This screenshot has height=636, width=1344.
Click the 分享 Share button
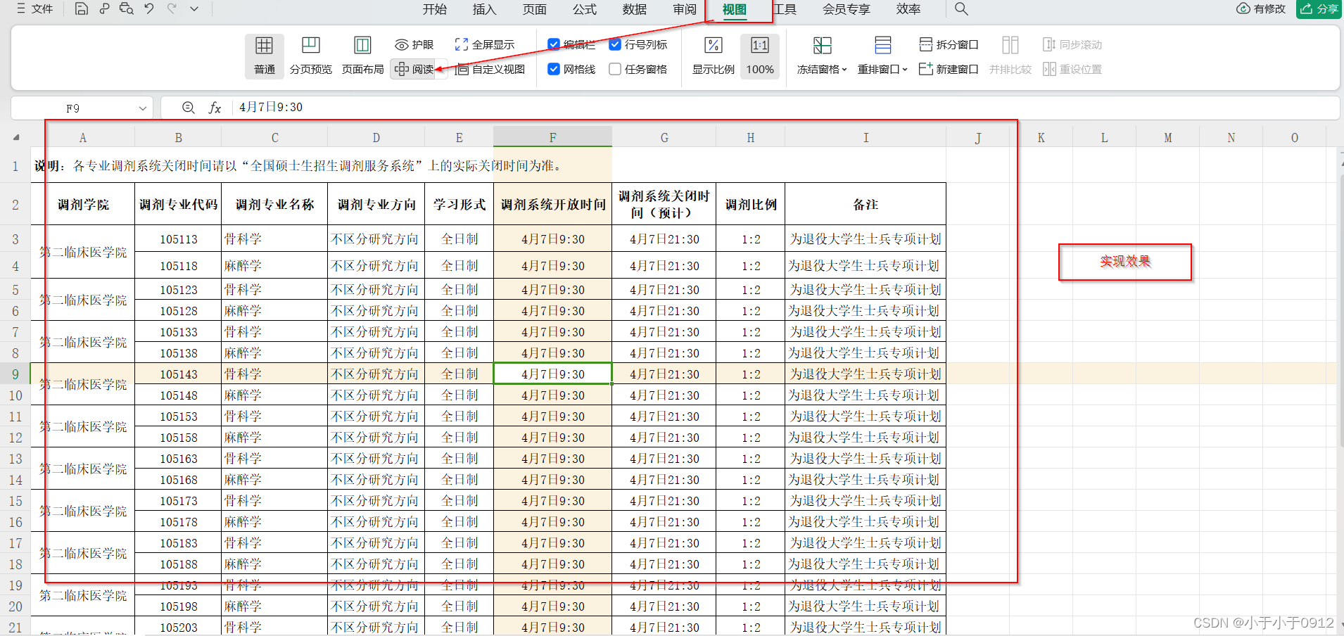pyautogui.click(x=1319, y=9)
